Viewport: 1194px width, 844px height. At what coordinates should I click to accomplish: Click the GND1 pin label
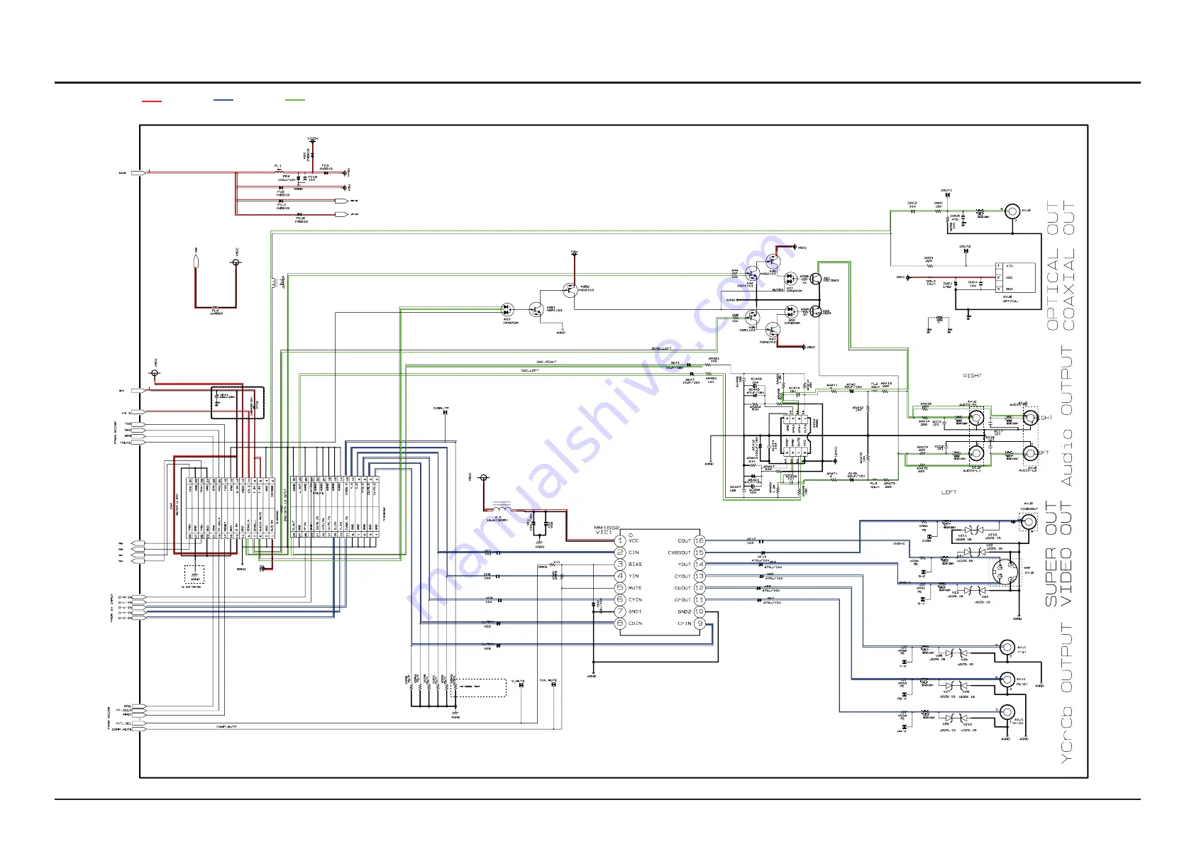(635, 611)
